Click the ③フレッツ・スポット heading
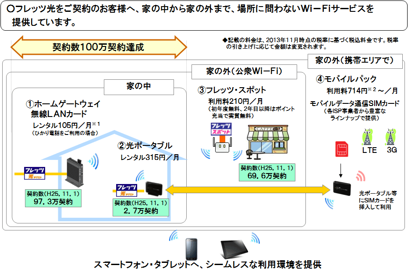The height and width of the screenshot is (269, 408). tap(232, 90)
